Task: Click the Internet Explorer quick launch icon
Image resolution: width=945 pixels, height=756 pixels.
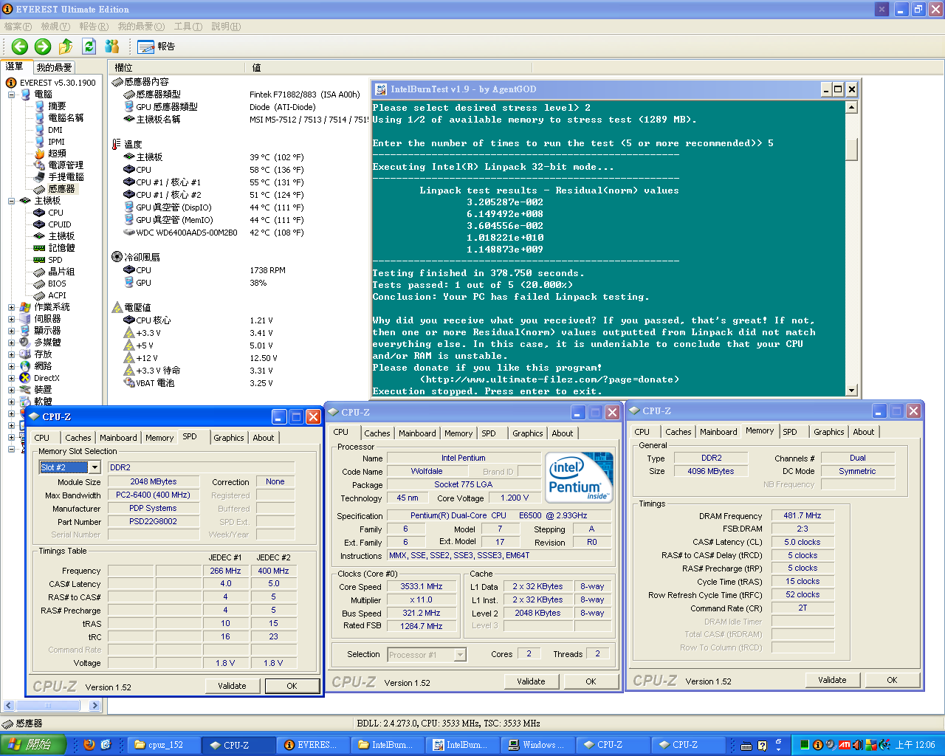Action: coord(106,745)
